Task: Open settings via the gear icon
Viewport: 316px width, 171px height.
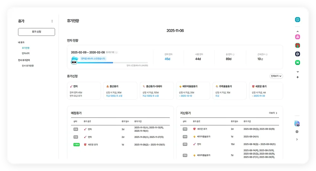Action: pos(297,131)
